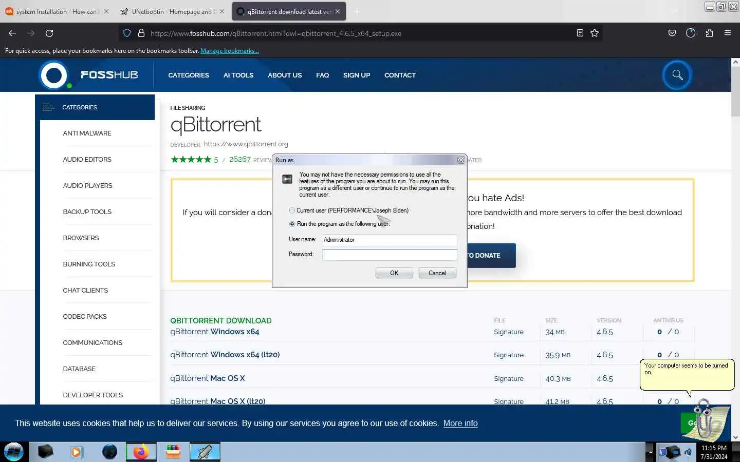Click the qbittorrent.org developer link
Screen dimensions: 740x462
(x=246, y=144)
